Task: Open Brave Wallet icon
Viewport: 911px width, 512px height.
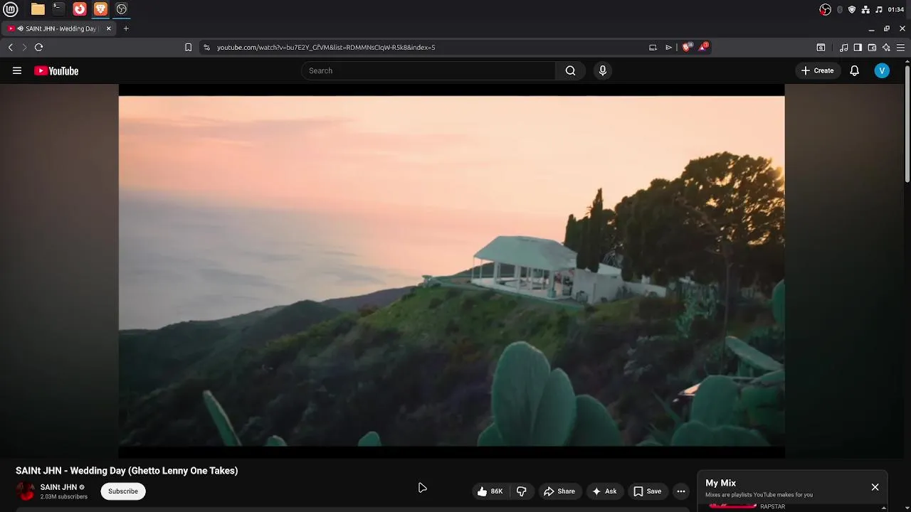Action: [872, 47]
